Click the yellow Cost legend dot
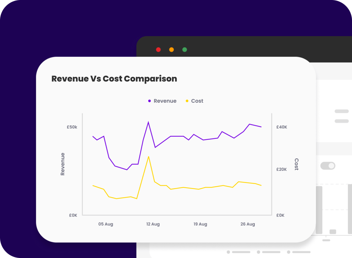The width and height of the screenshot is (352, 258). tap(187, 101)
